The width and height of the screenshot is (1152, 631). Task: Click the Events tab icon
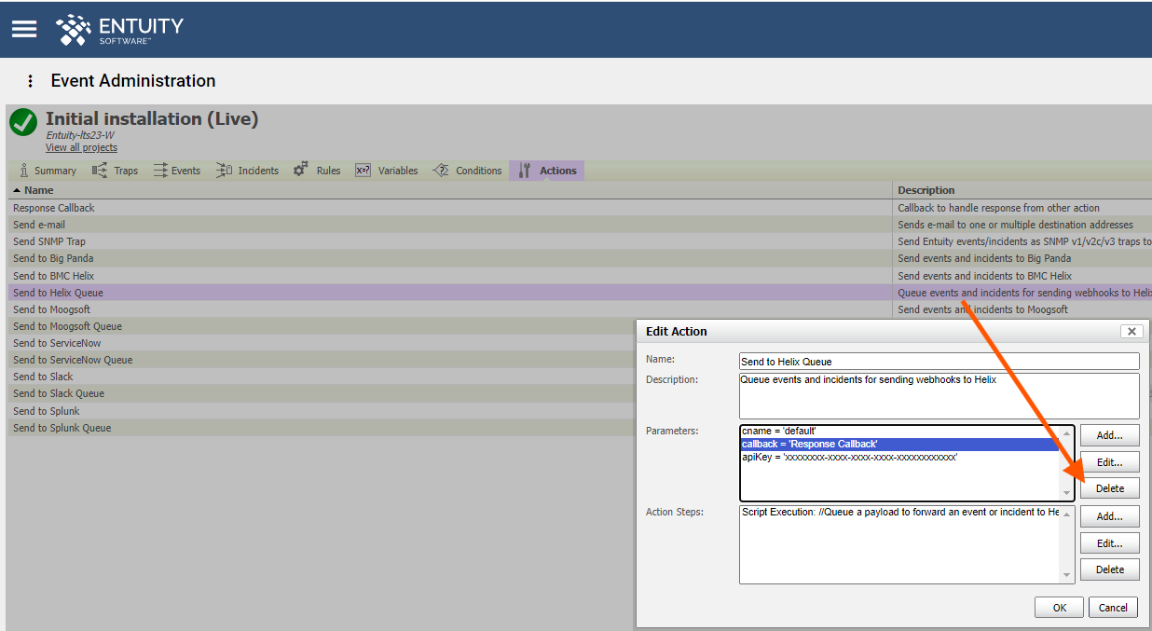coord(160,170)
